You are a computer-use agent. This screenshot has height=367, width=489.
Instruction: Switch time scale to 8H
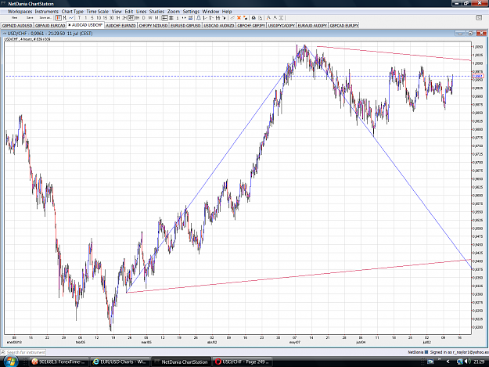pos(137,18)
